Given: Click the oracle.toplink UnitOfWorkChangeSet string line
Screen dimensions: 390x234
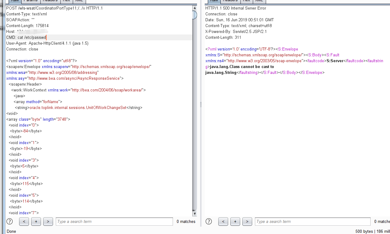Looking at the screenshot, I should coord(79,107).
